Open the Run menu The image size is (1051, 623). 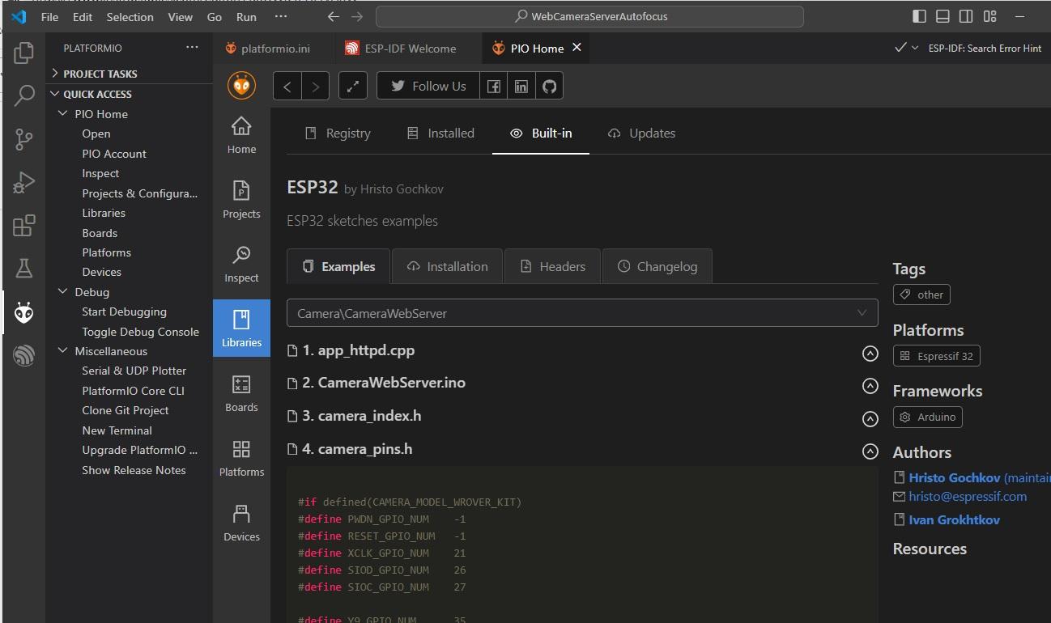pos(246,16)
